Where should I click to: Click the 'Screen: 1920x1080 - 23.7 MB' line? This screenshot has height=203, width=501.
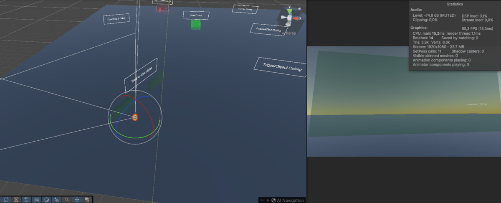click(439, 47)
